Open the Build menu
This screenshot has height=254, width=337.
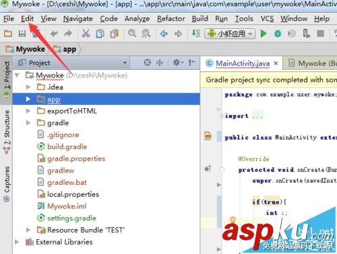[200, 19]
